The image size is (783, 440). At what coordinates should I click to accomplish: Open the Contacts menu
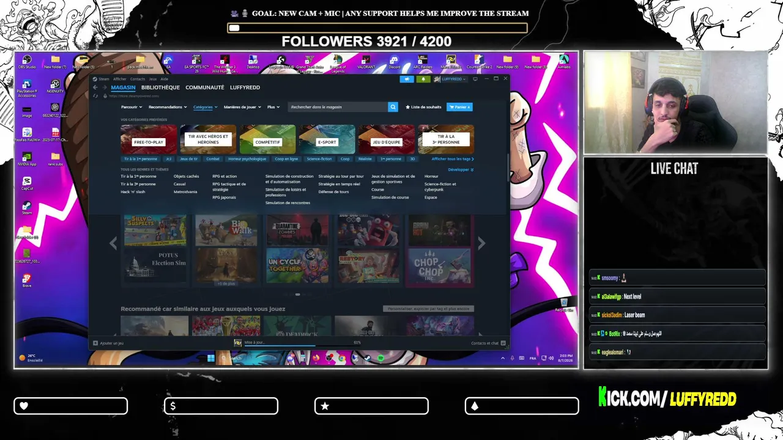tap(138, 79)
